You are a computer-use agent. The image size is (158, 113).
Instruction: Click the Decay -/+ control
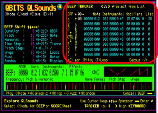click(x=138, y=60)
